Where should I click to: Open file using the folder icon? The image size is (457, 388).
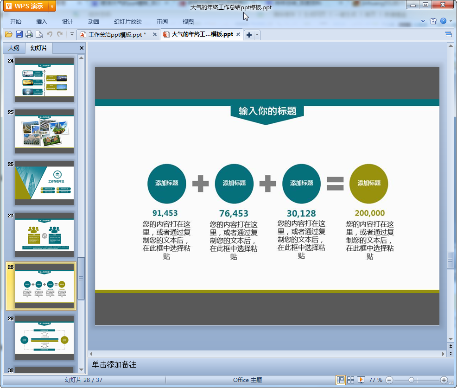9,34
